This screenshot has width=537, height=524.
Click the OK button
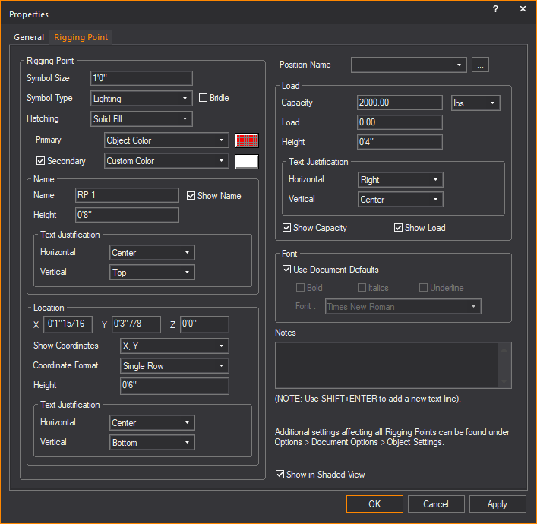click(374, 504)
